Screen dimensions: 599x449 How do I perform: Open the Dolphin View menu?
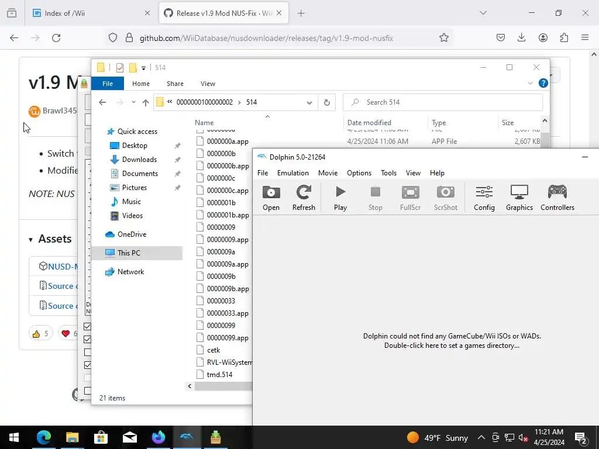413,173
